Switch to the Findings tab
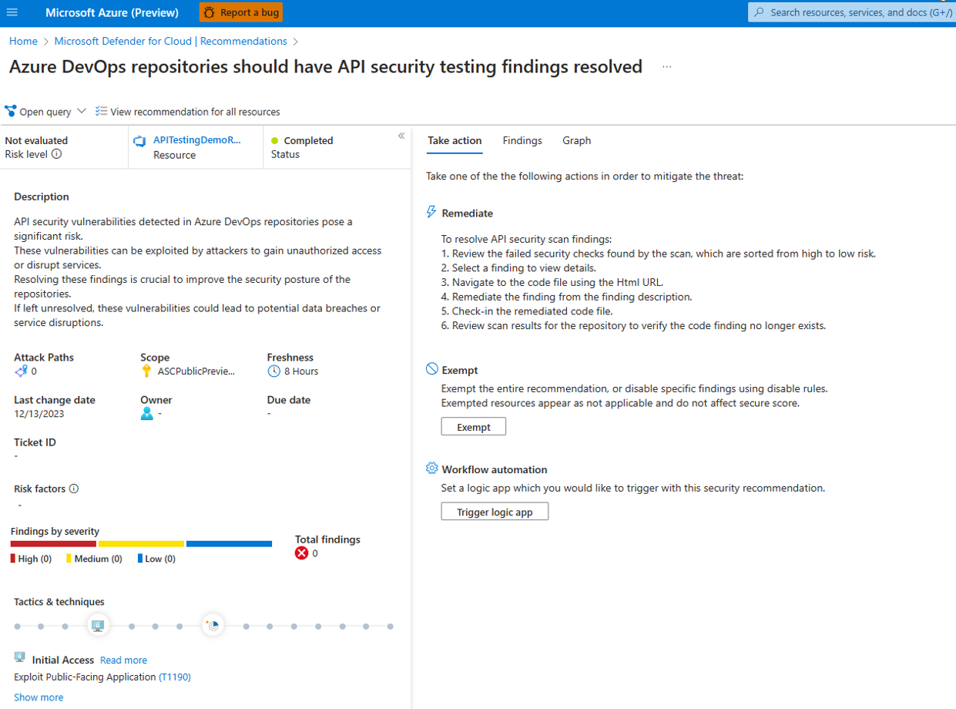 coord(522,140)
